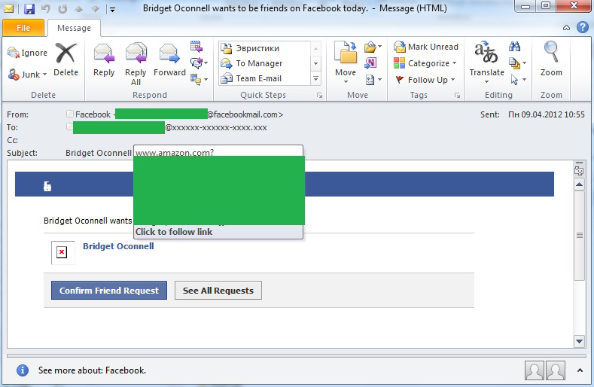
Task: Click the broken profile picture placeholder
Action: coord(62,252)
